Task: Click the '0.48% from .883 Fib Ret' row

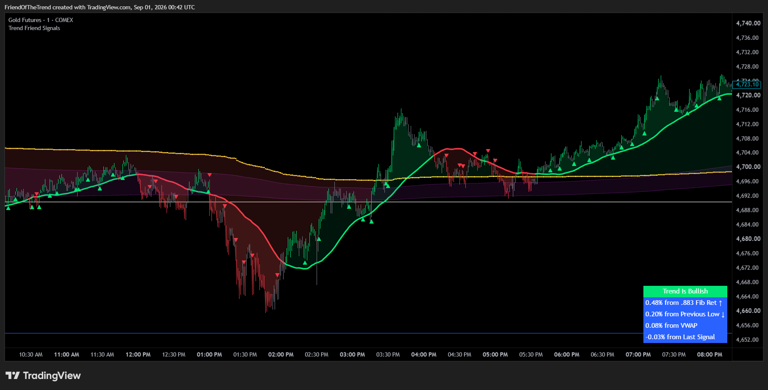Action: click(x=685, y=303)
